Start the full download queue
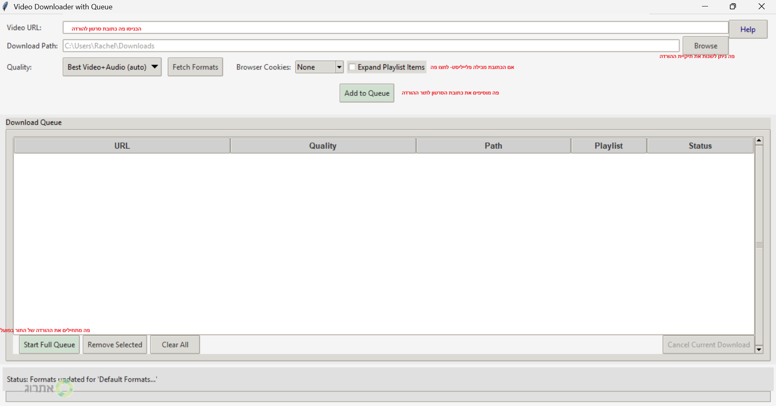The height and width of the screenshot is (406, 776). (49, 345)
